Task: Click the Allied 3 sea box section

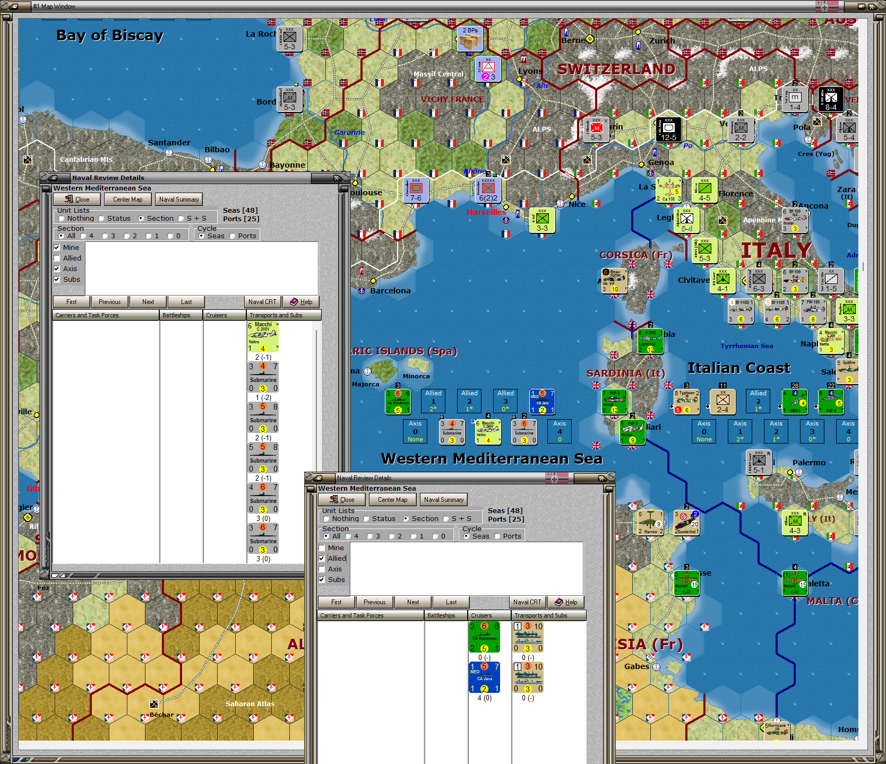Action: pos(505,401)
